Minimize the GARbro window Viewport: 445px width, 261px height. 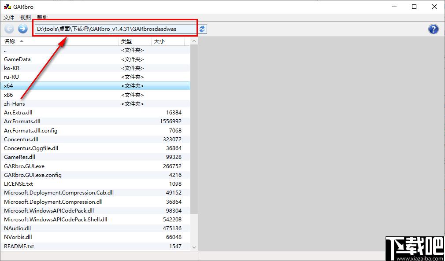pyautogui.click(x=393, y=7)
